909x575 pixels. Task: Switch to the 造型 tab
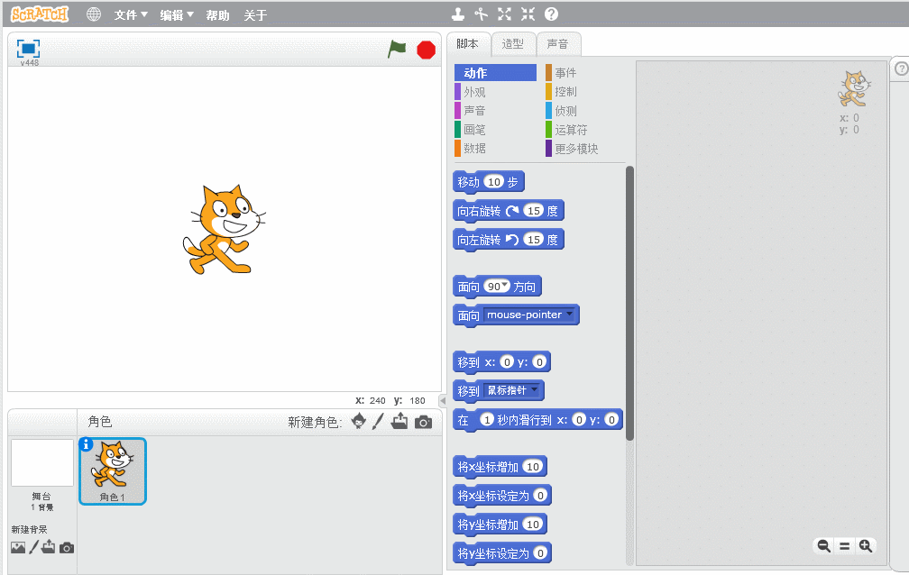[x=512, y=44]
